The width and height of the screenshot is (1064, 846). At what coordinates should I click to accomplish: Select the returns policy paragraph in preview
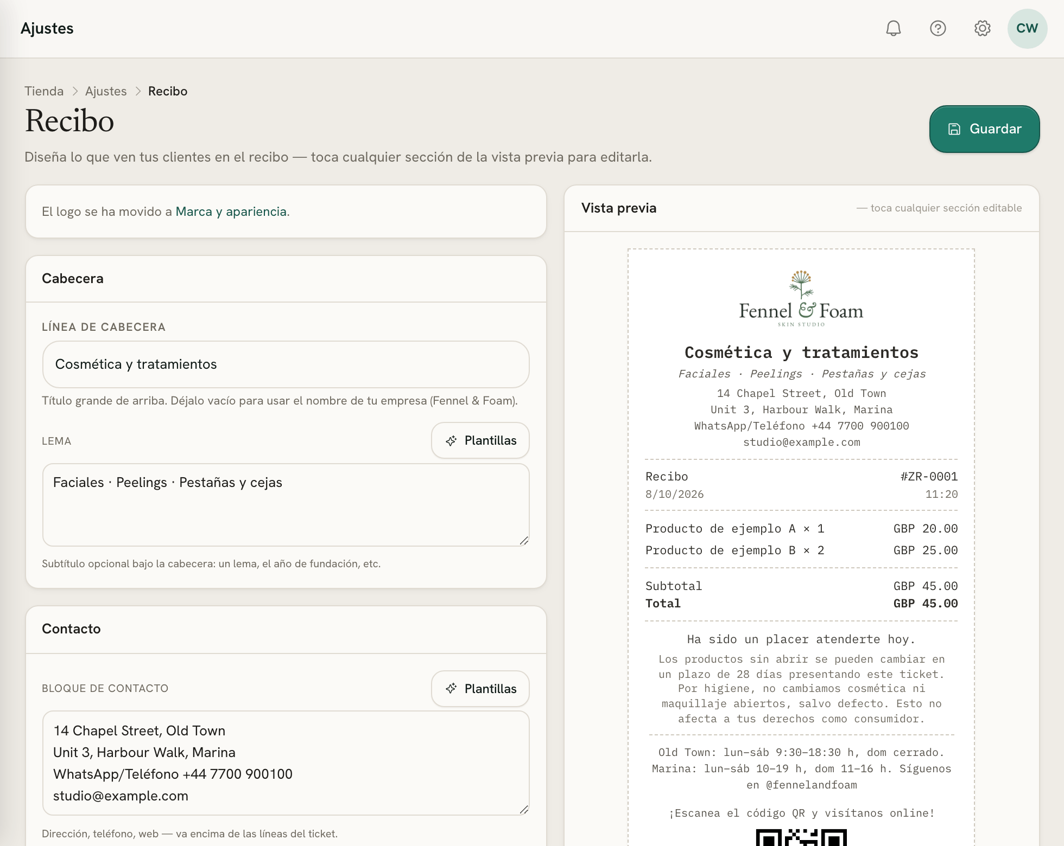[801, 689]
